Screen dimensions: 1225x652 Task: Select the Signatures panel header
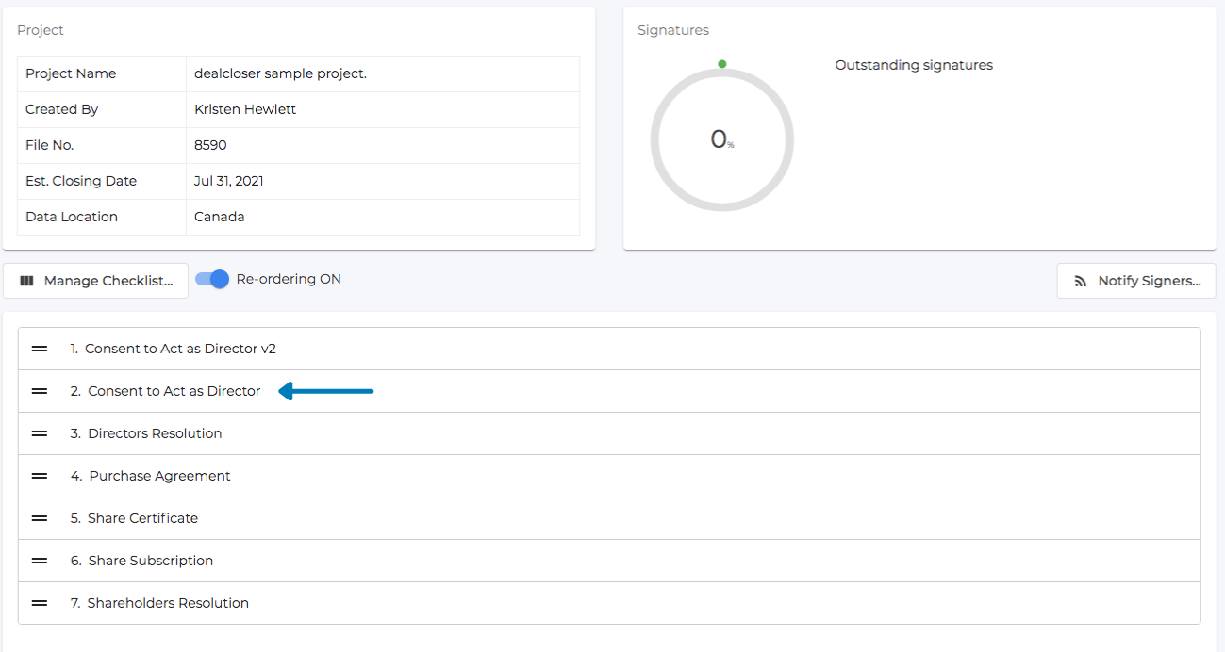coord(672,29)
